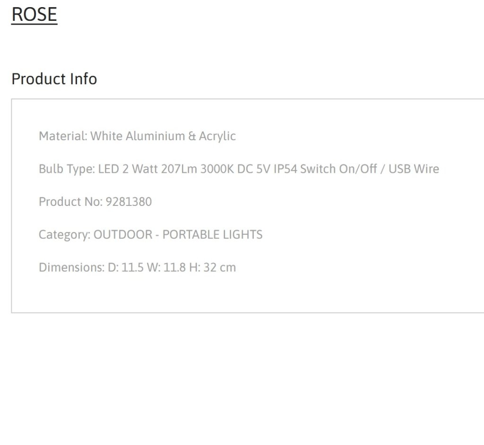Image resolution: width=484 pixels, height=445 pixels.
Task: Click the W: 11.8 width value
Action: (x=166, y=267)
